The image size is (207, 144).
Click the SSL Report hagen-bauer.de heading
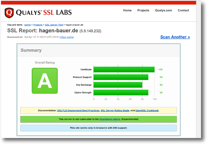43,31
